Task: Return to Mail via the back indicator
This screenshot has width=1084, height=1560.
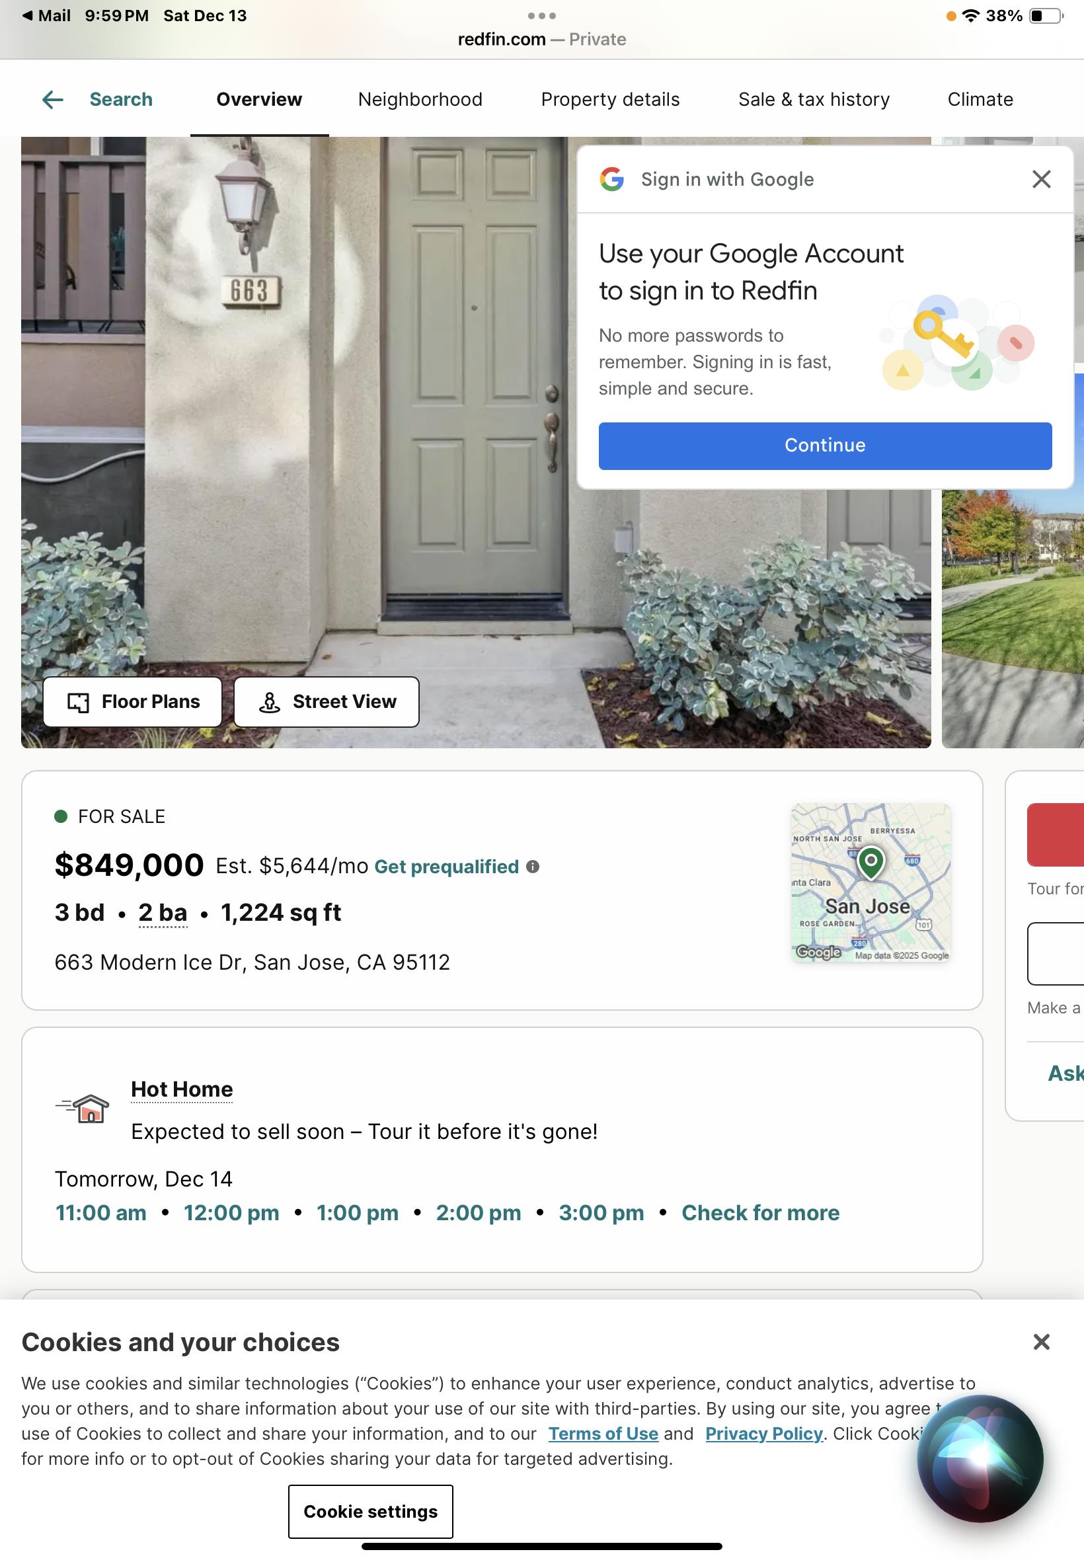Action: (x=46, y=16)
